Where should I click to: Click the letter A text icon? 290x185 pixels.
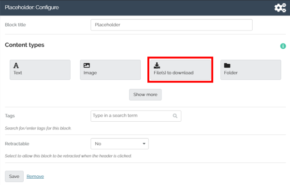16,65
